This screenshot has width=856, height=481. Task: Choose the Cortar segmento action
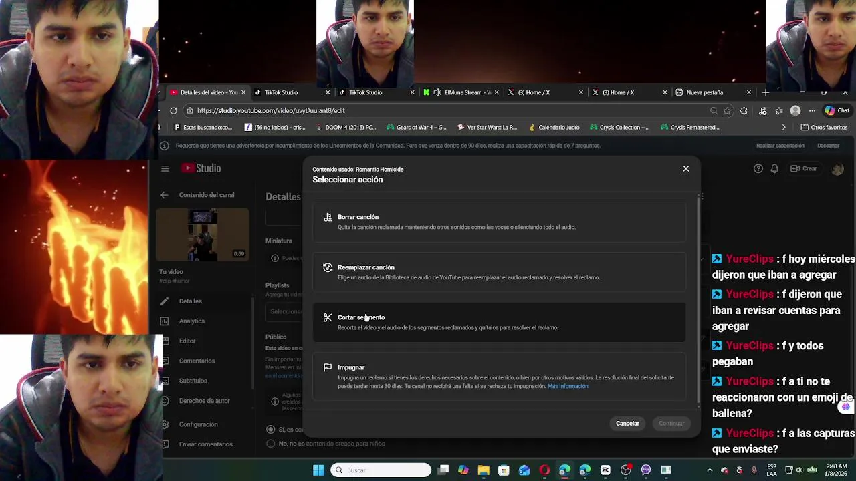pyautogui.click(x=499, y=322)
